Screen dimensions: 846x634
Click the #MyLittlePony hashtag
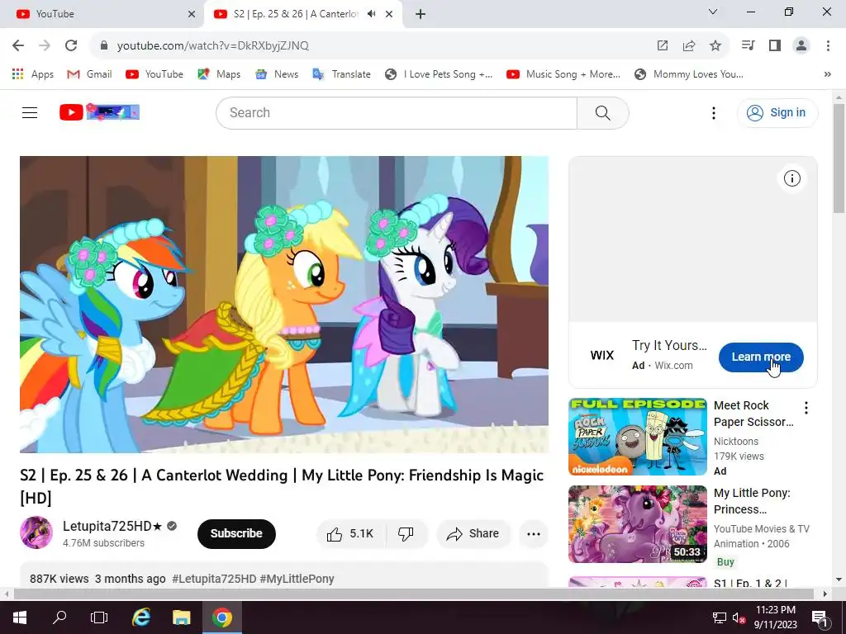pyautogui.click(x=297, y=579)
